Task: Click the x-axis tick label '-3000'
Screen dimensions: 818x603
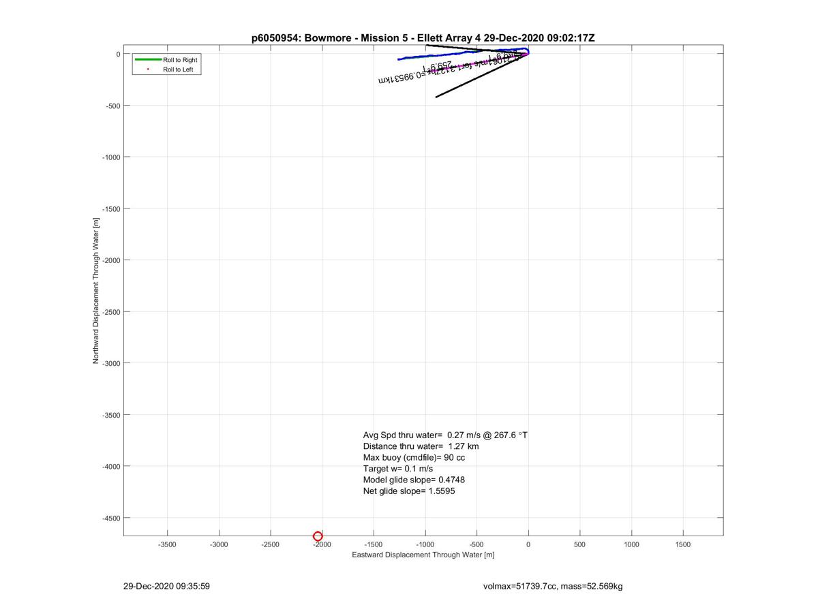Action: tap(219, 544)
